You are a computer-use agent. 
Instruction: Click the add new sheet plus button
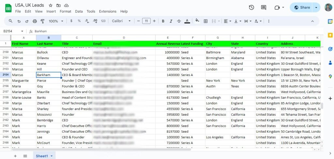(15, 156)
